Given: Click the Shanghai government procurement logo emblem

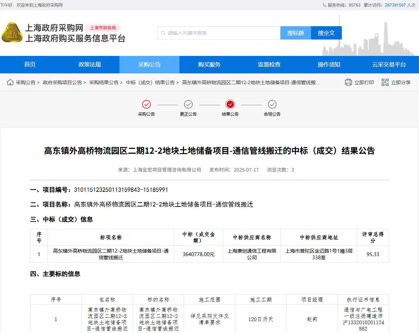Looking at the screenshot, I should [x=12, y=33].
